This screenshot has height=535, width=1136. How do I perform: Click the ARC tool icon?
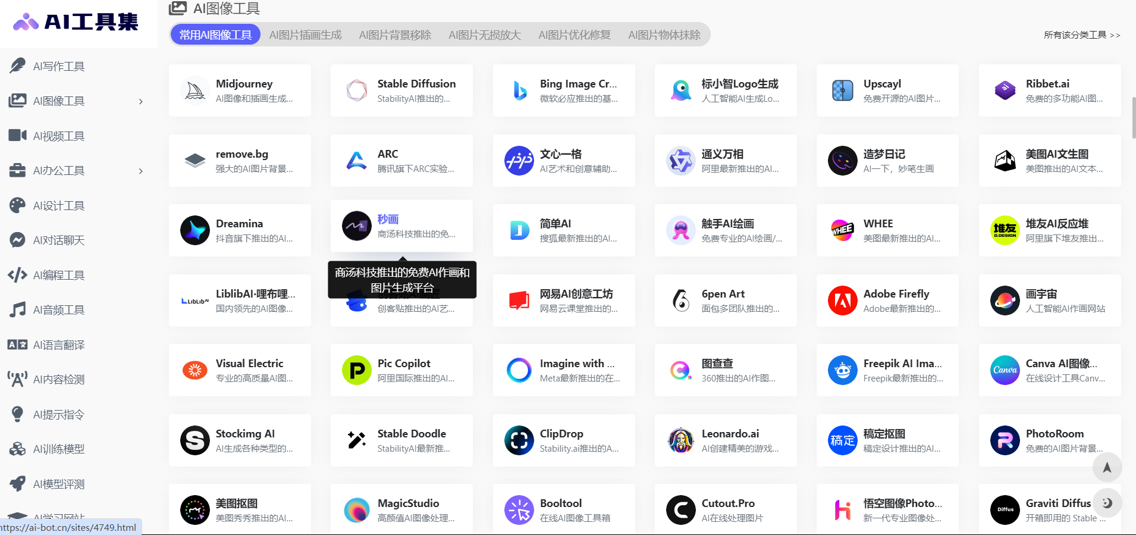[357, 161]
